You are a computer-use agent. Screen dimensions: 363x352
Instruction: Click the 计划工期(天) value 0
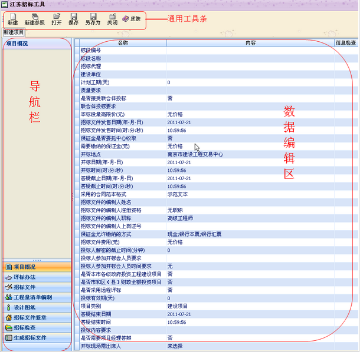[x=169, y=82]
